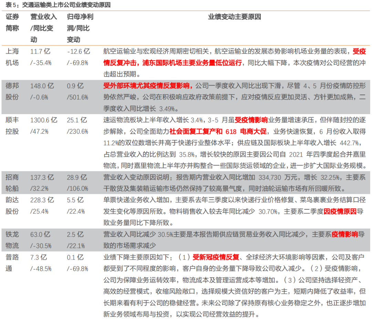Select the header 业绩变动主要原因

235,17
